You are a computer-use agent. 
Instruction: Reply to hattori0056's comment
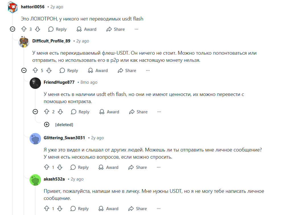(57, 29)
